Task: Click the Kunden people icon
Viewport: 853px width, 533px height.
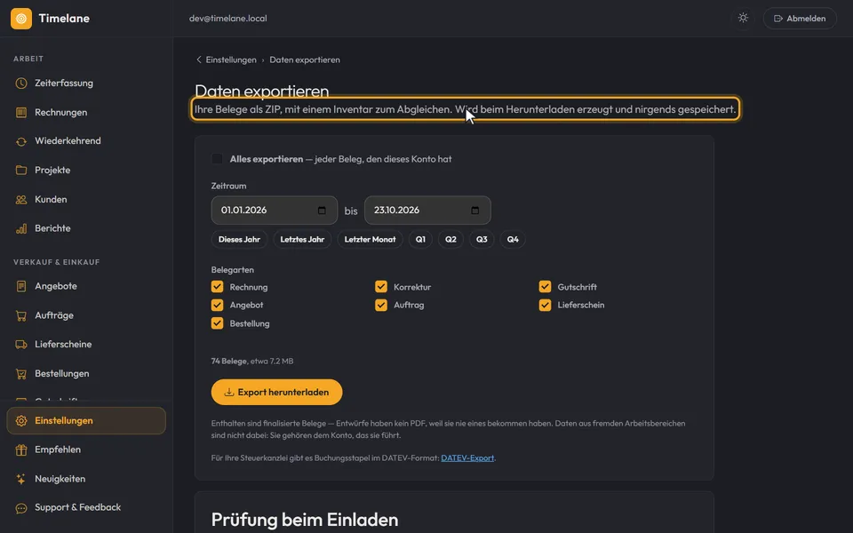Action: [21, 200]
